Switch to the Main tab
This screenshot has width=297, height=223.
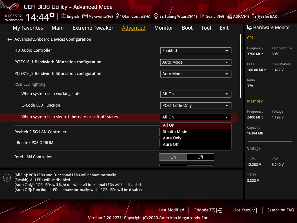coord(58,28)
